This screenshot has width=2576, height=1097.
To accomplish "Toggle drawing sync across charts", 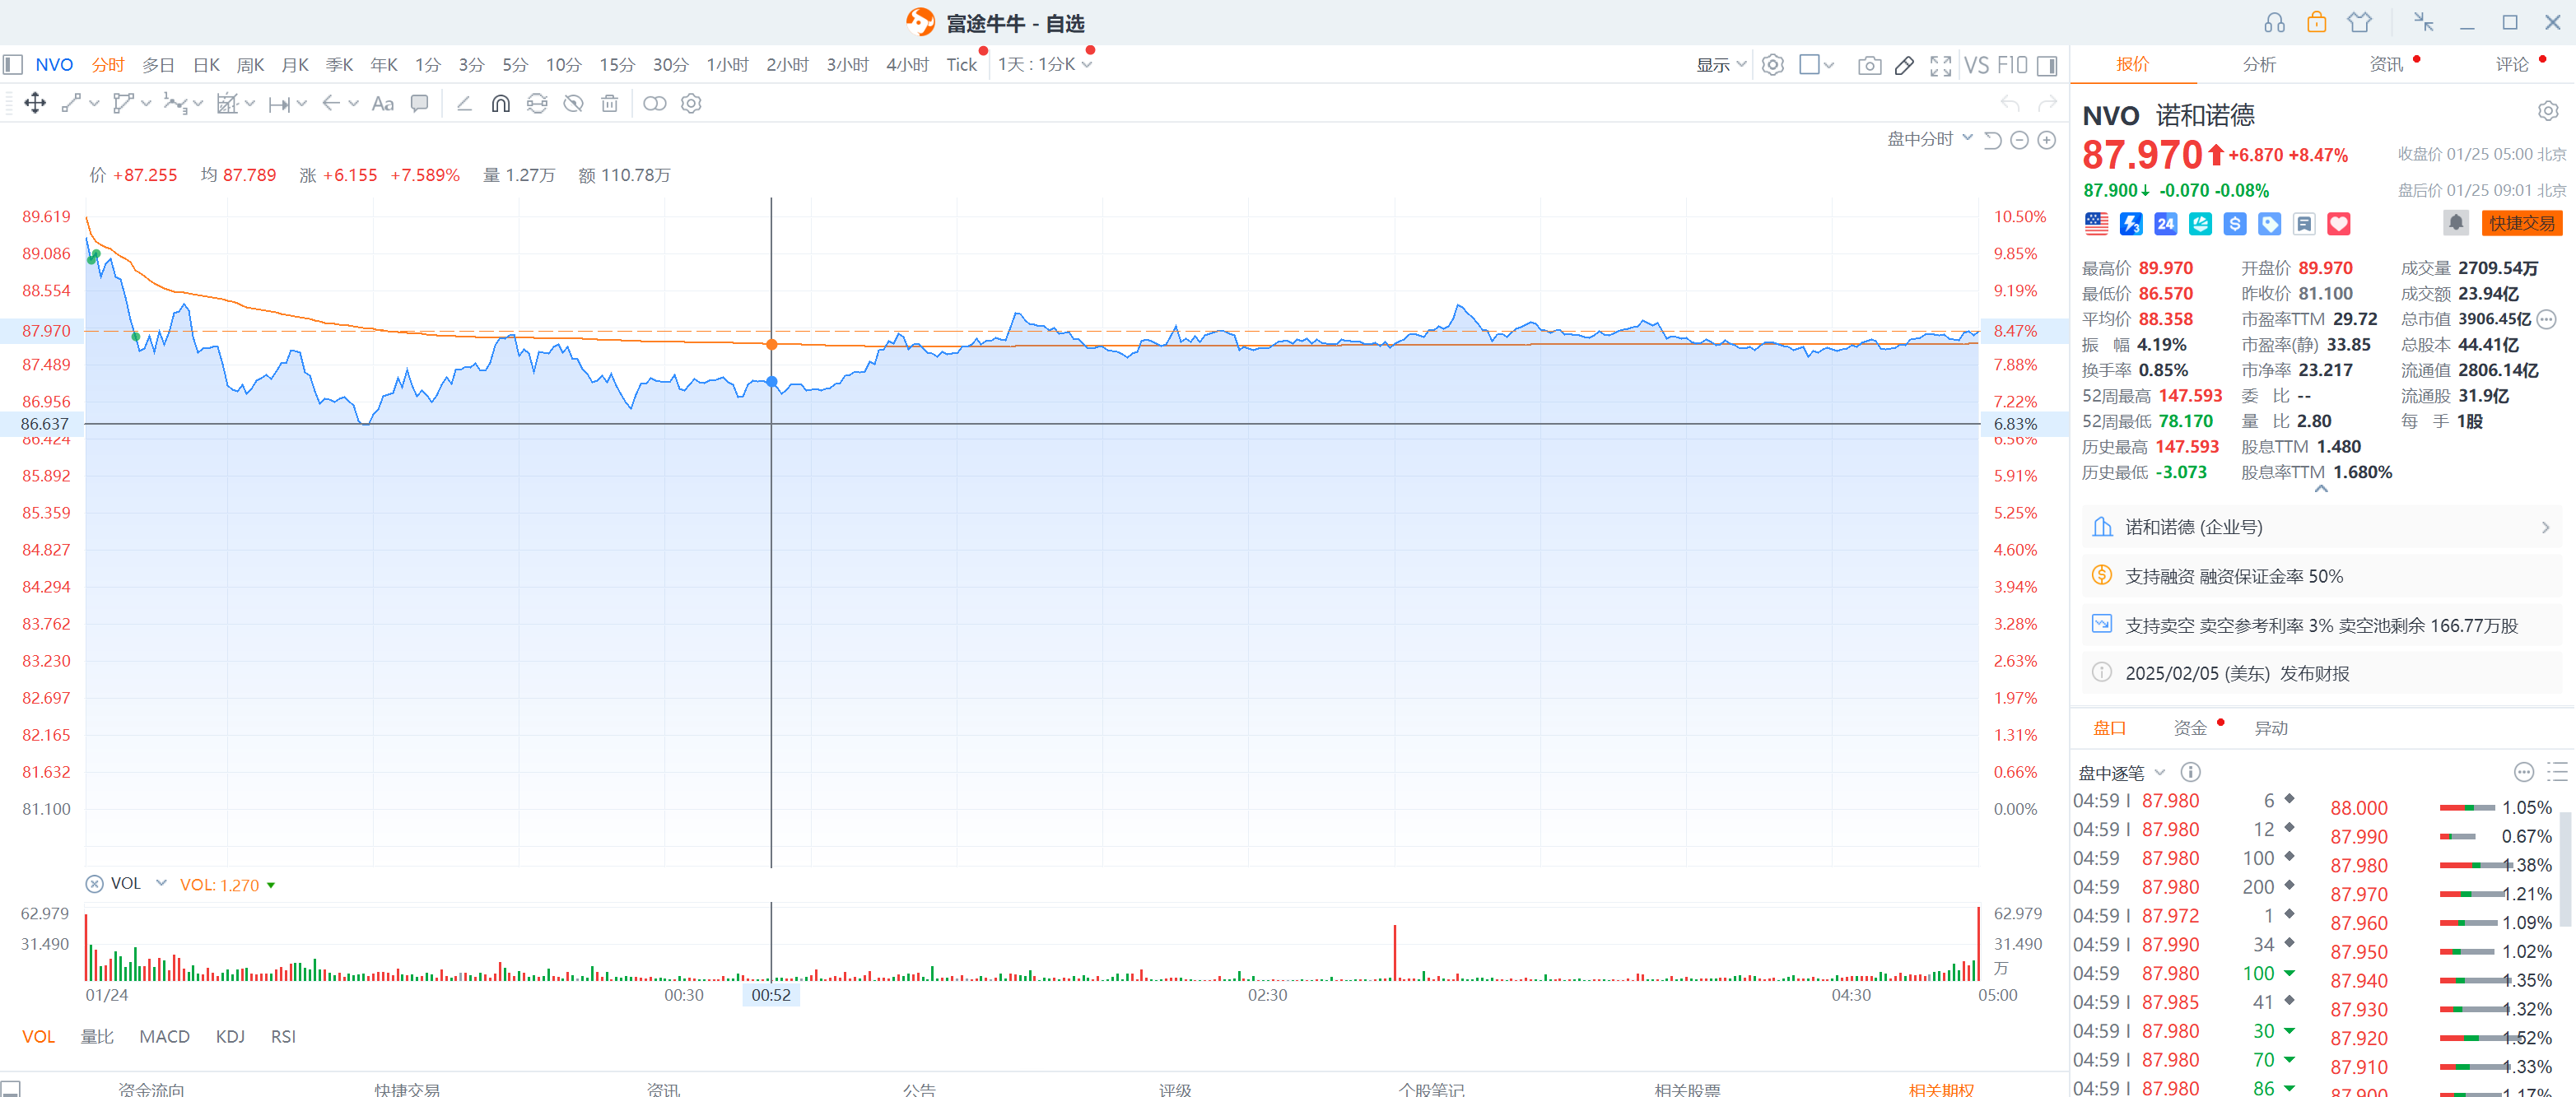I will 537,103.
